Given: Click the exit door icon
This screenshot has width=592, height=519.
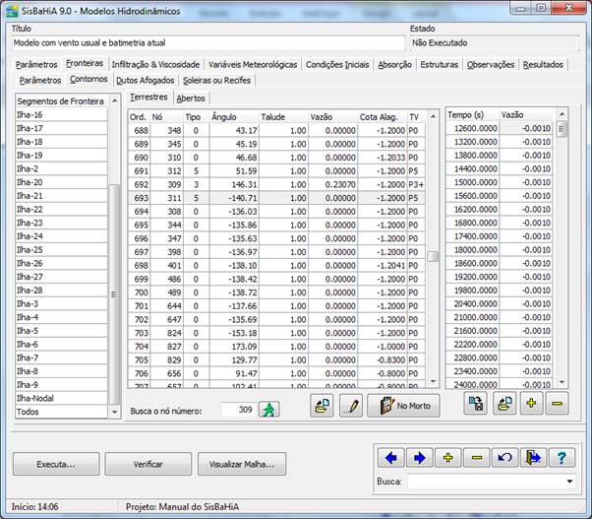Looking at the screenshot, I should pyautogui.click(x=533, y=458).
